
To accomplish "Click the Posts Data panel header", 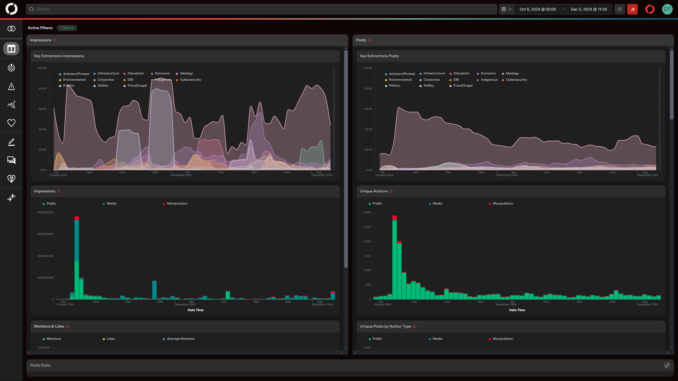I will tap(350, 365).
